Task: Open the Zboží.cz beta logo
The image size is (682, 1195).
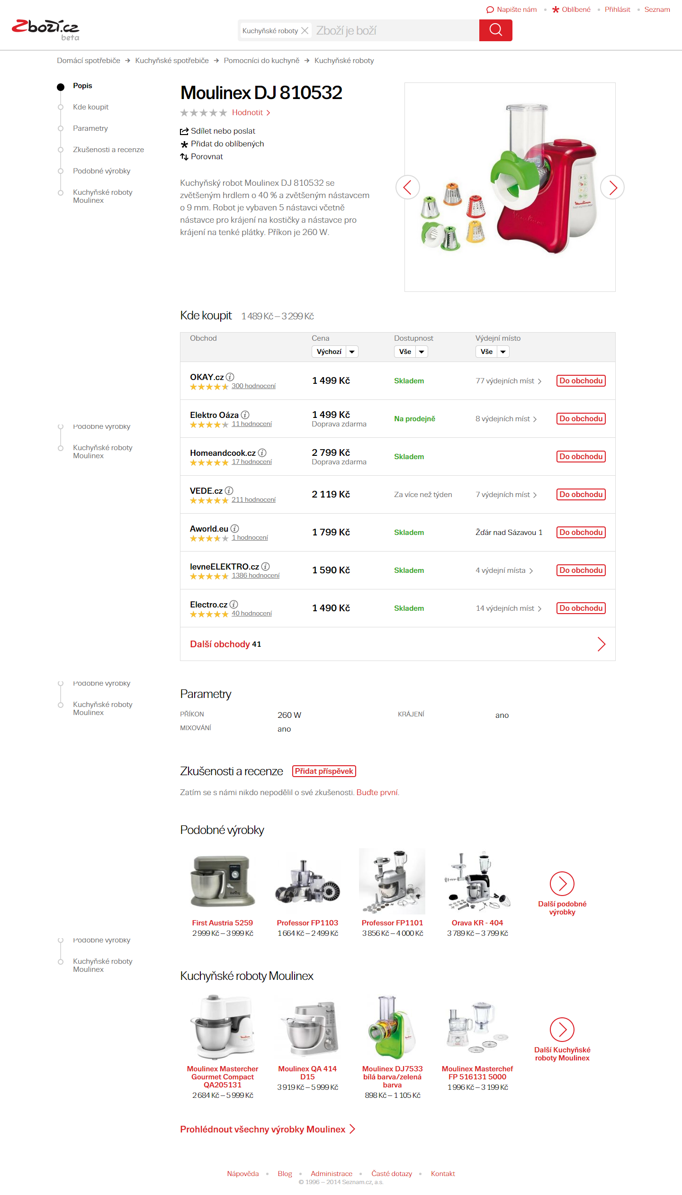Action: 45,30
